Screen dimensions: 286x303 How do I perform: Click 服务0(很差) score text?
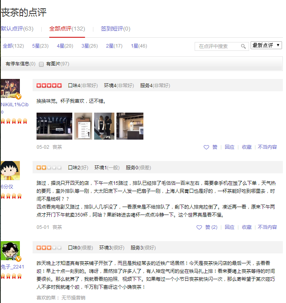tap(138, 167)
